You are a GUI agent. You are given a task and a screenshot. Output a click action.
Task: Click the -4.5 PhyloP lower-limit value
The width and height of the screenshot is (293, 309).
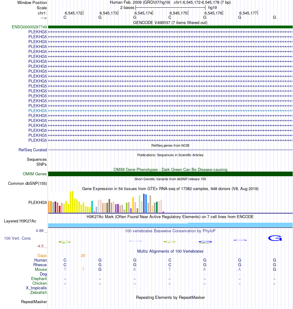[40, 246]
